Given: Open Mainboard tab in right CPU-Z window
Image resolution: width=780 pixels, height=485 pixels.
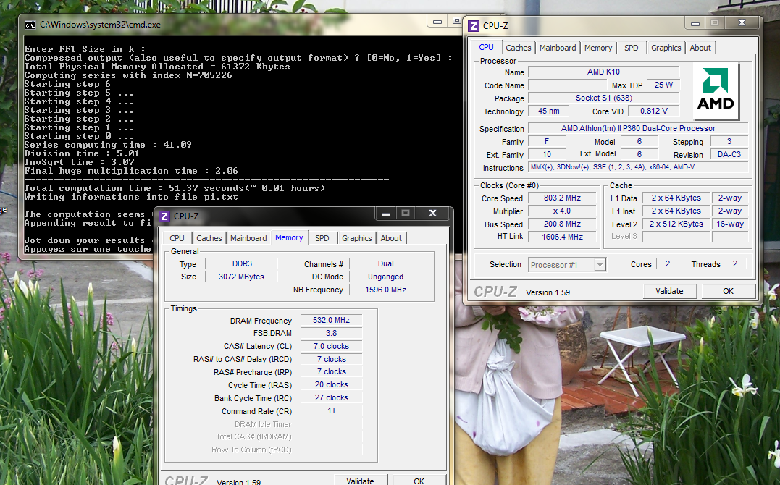Looking at the screenshot, I should coord(558,48).
